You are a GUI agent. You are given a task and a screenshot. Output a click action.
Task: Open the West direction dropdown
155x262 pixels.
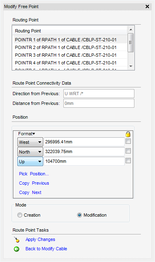30,142
